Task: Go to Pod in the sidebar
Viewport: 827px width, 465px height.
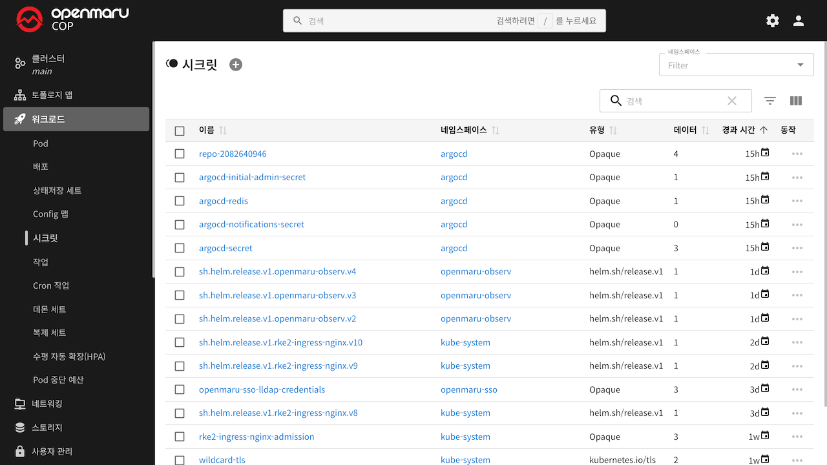Action: pyautogui.click(x=41, y=143)
